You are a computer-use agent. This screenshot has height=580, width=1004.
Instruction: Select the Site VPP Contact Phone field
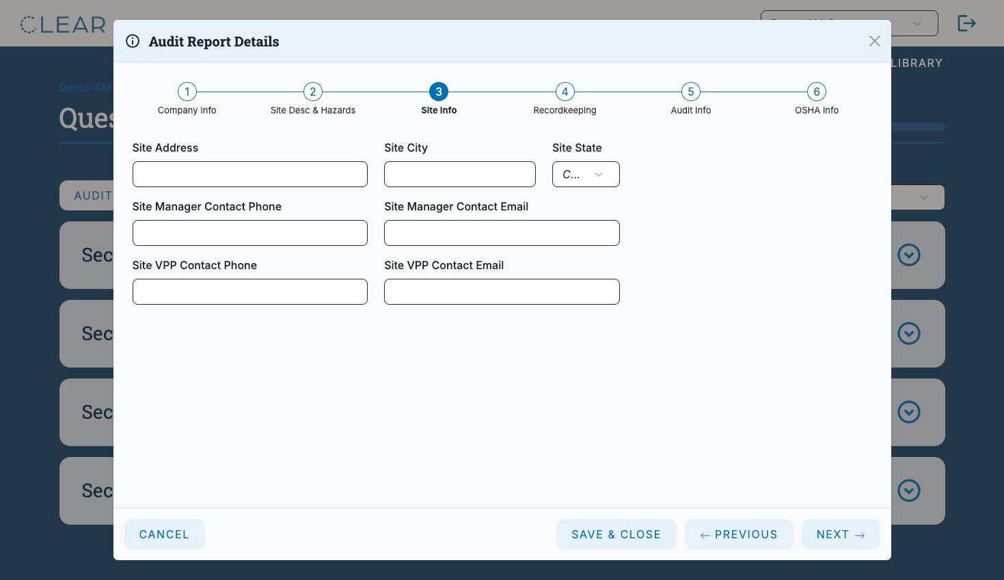[249, 292]
